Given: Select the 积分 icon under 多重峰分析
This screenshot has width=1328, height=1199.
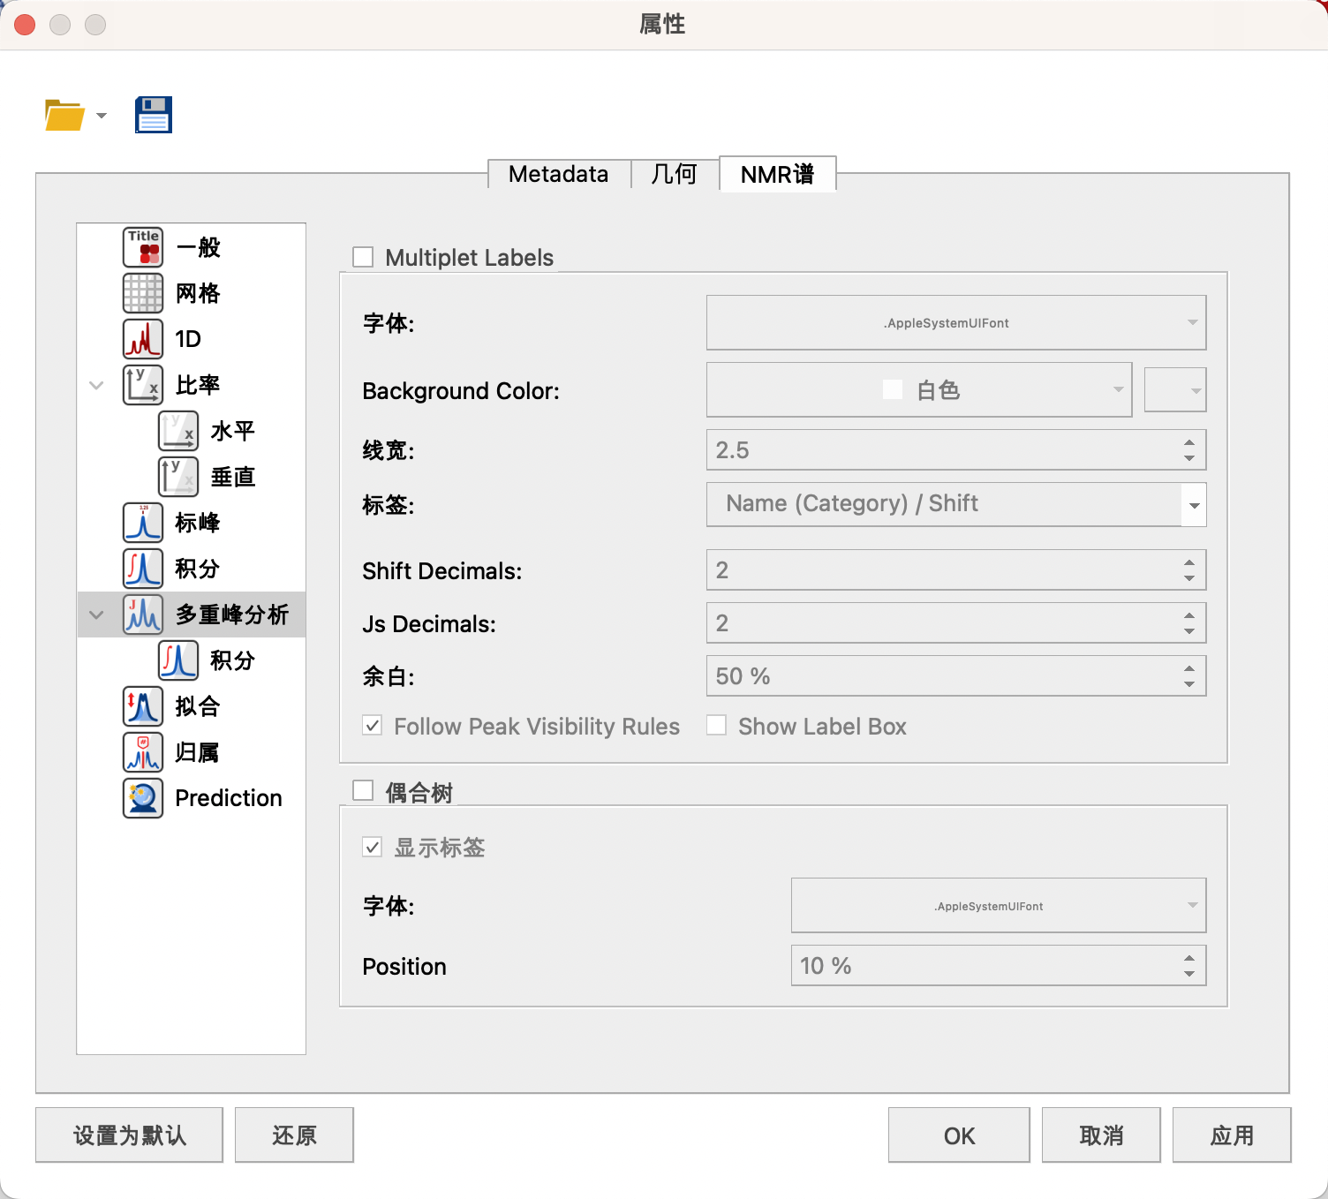Looking at the screenshot, I should point(178,660).
